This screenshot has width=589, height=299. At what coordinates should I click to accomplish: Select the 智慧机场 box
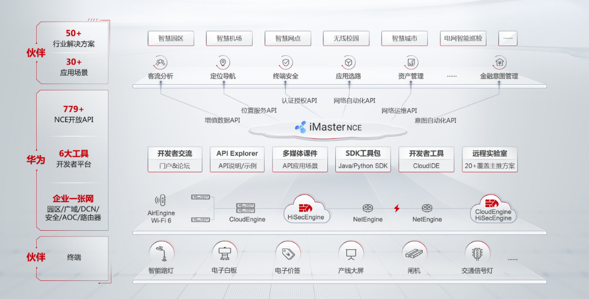coord(229,39)
